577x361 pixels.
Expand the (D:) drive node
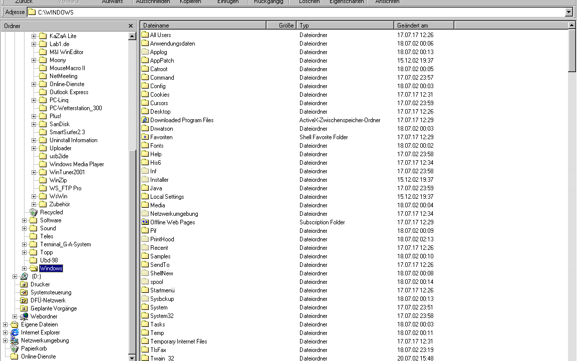[x=15, y=276]
